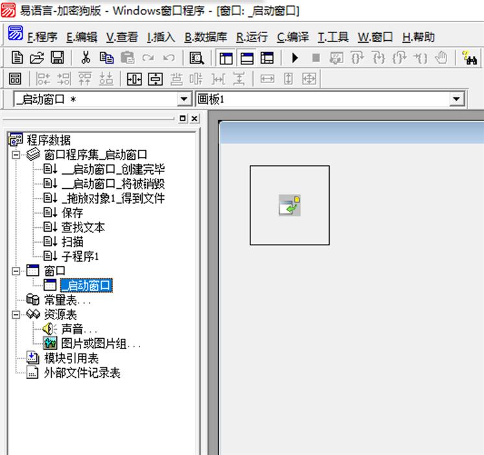Click the equal vertical spacing icon
The width and height of the screenshot is (484, 455).
239,79
